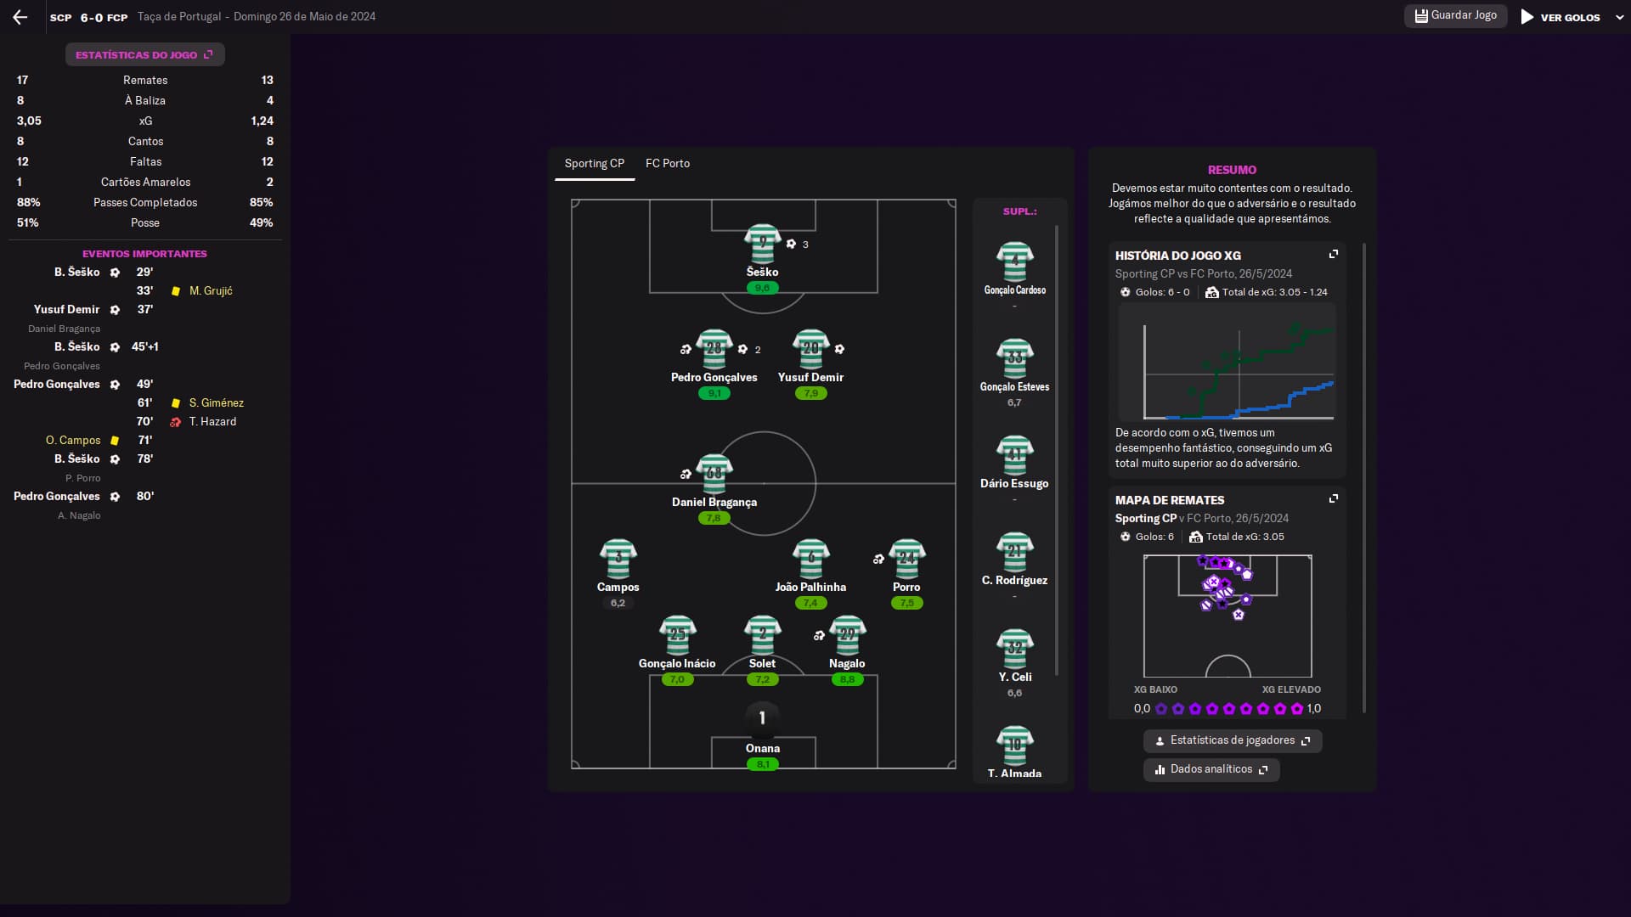Select Pedro Gonçalves shirt icon on pitch
Image resolution: width=1631 pixels, height=917 pixels.
click(x=714, y=349)
